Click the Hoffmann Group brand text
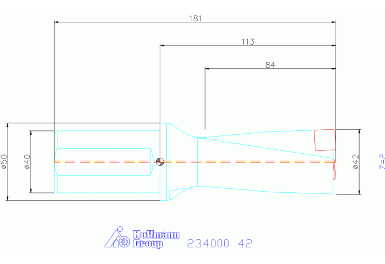The image size is (385, 264). pos(156,239)
